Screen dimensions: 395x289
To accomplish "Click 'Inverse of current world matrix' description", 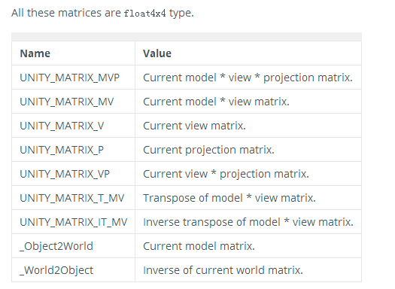I will pyautogui.click(x=223, y=270).
